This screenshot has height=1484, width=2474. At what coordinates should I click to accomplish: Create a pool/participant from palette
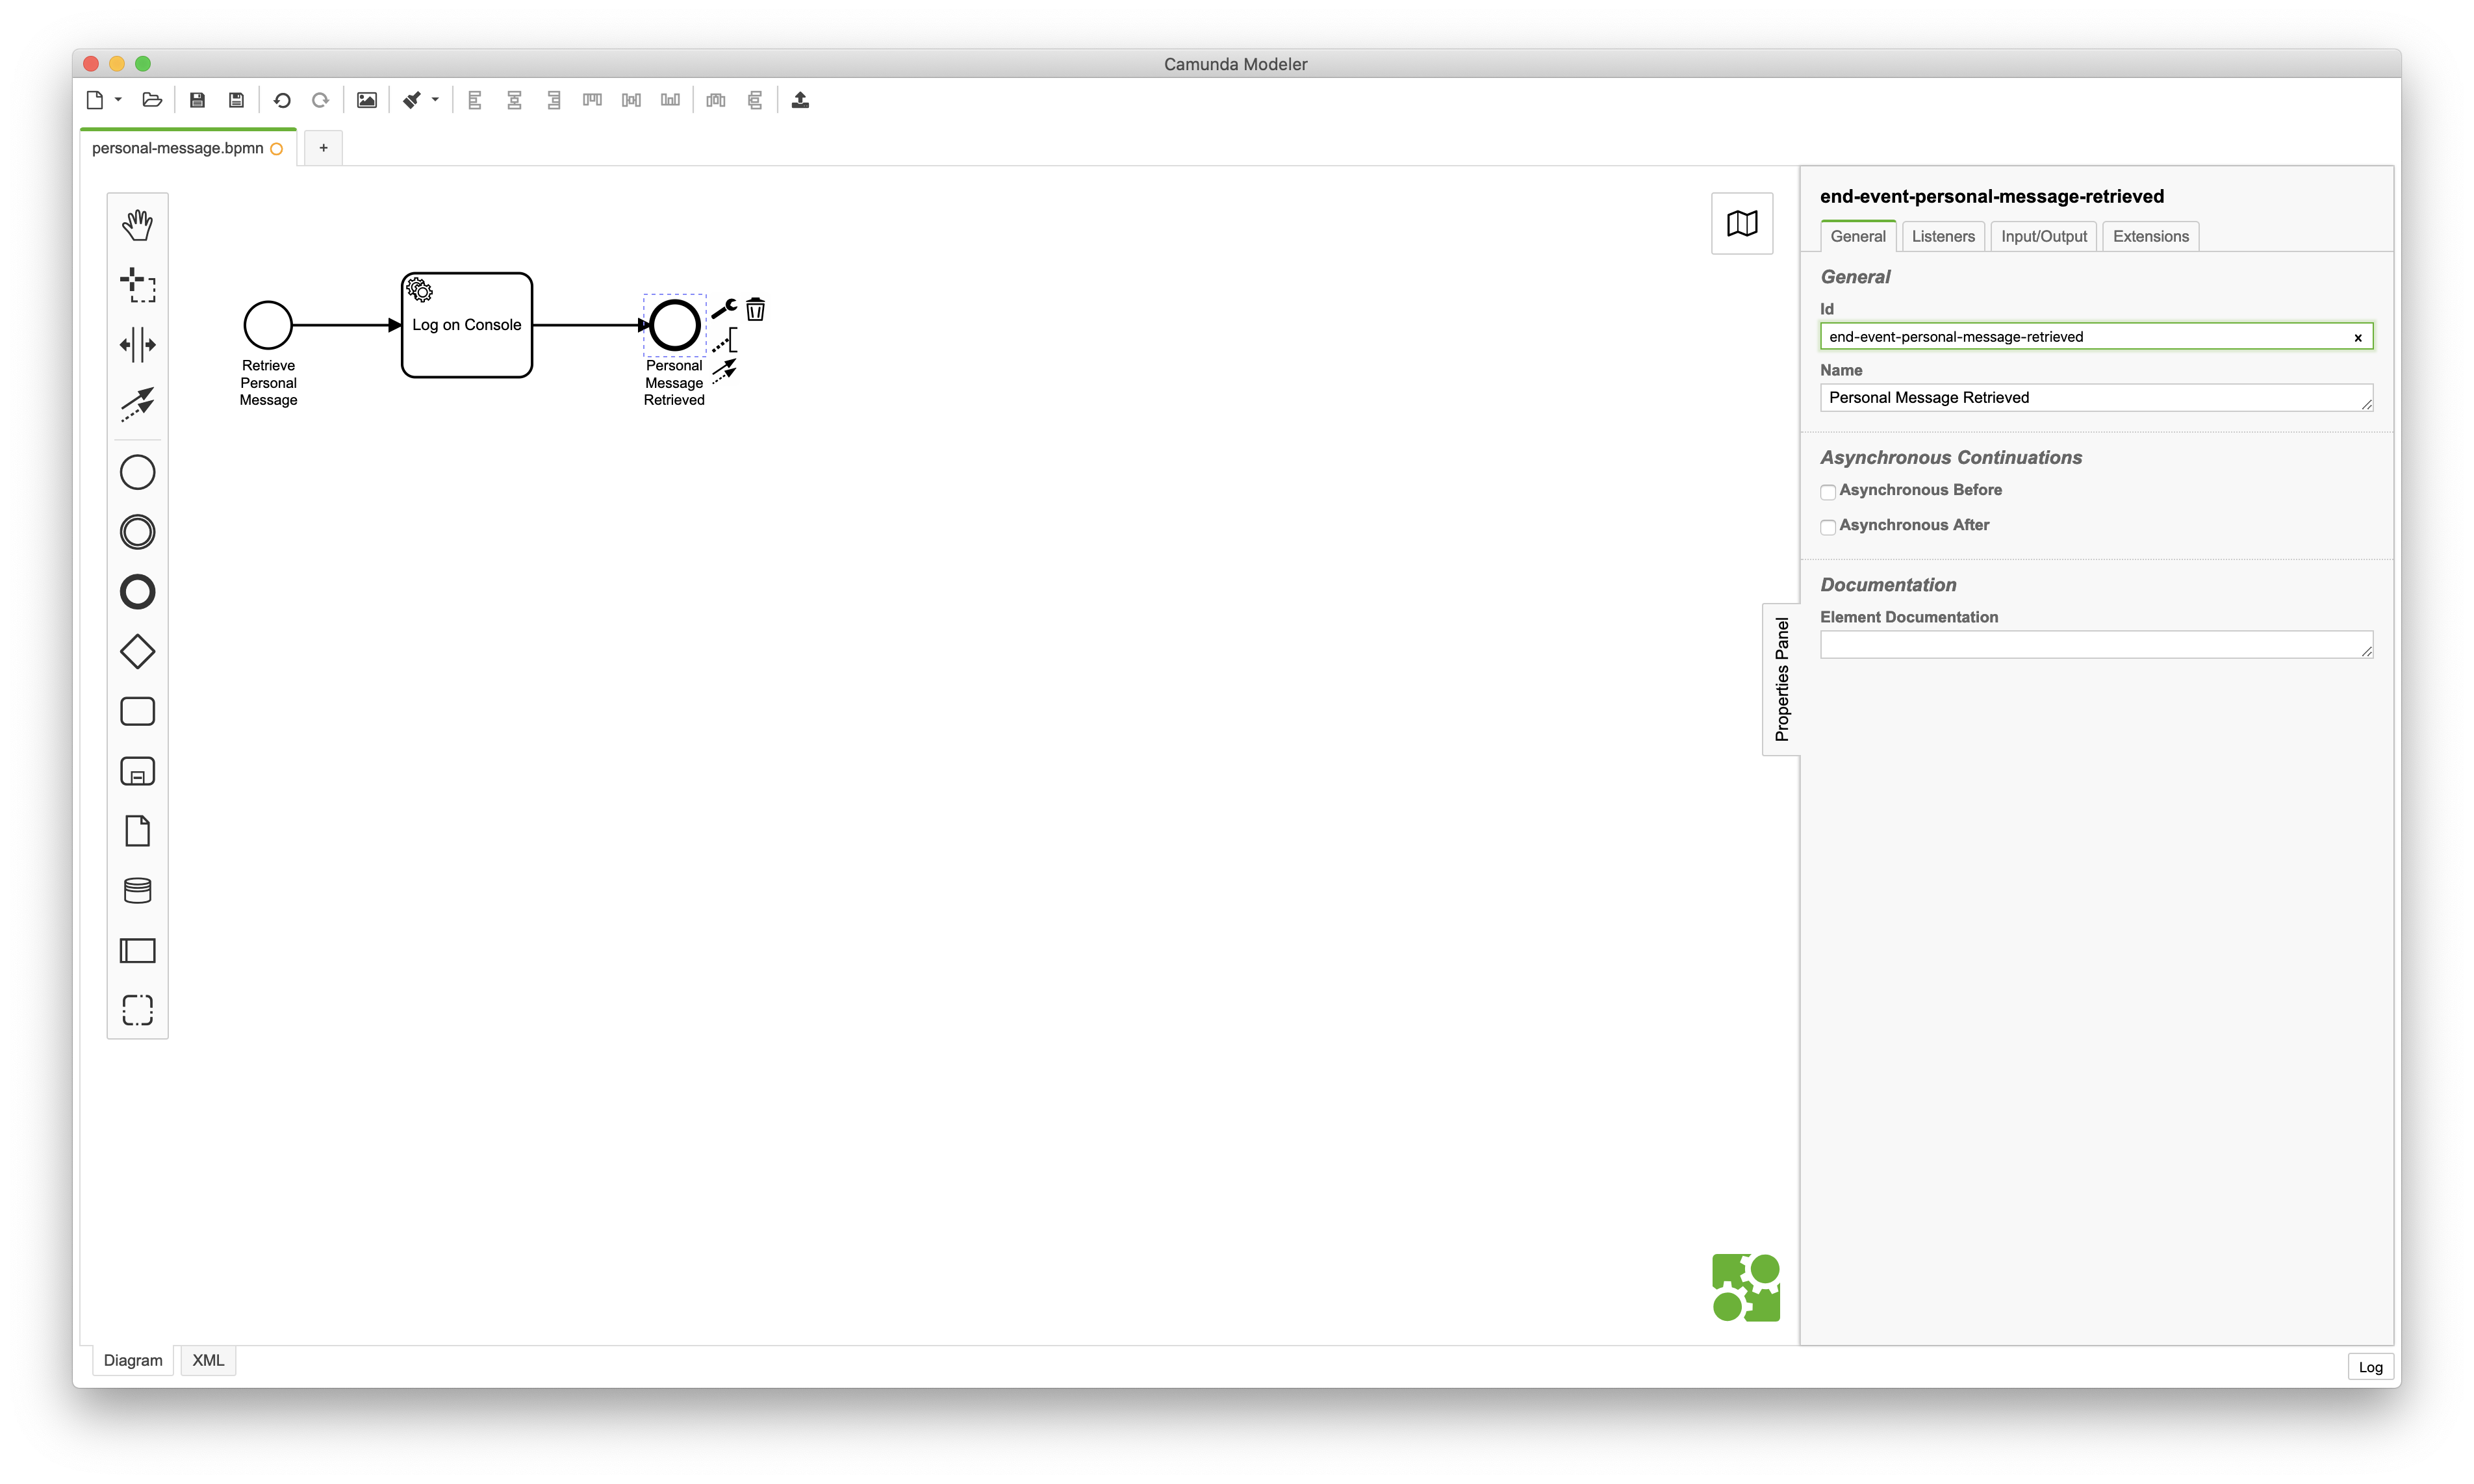point(138,950)
